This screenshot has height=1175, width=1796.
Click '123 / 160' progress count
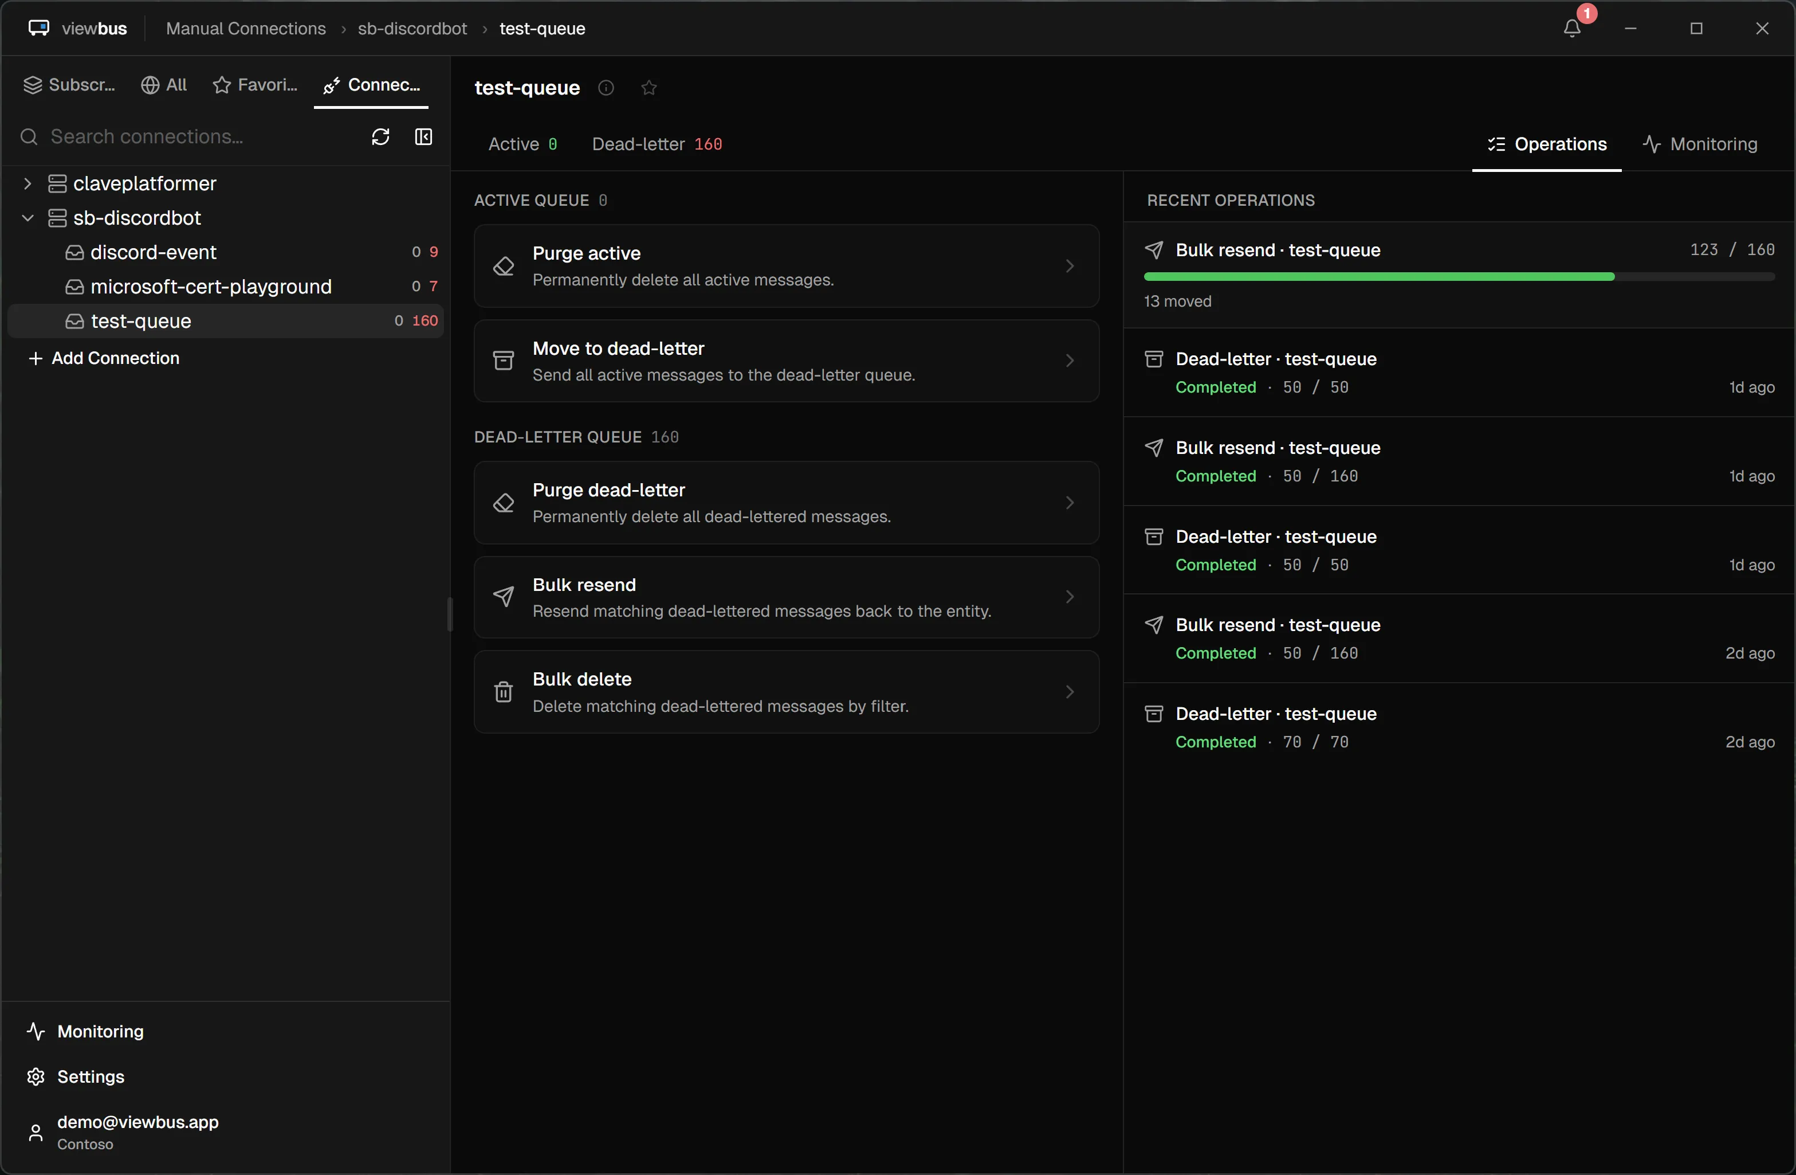pyautogui.click(x=1732, y=250)
